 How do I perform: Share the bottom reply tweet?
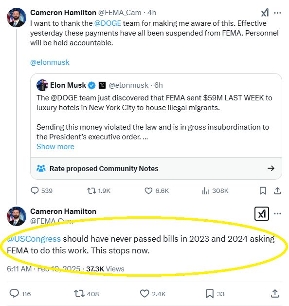[275, 293]
